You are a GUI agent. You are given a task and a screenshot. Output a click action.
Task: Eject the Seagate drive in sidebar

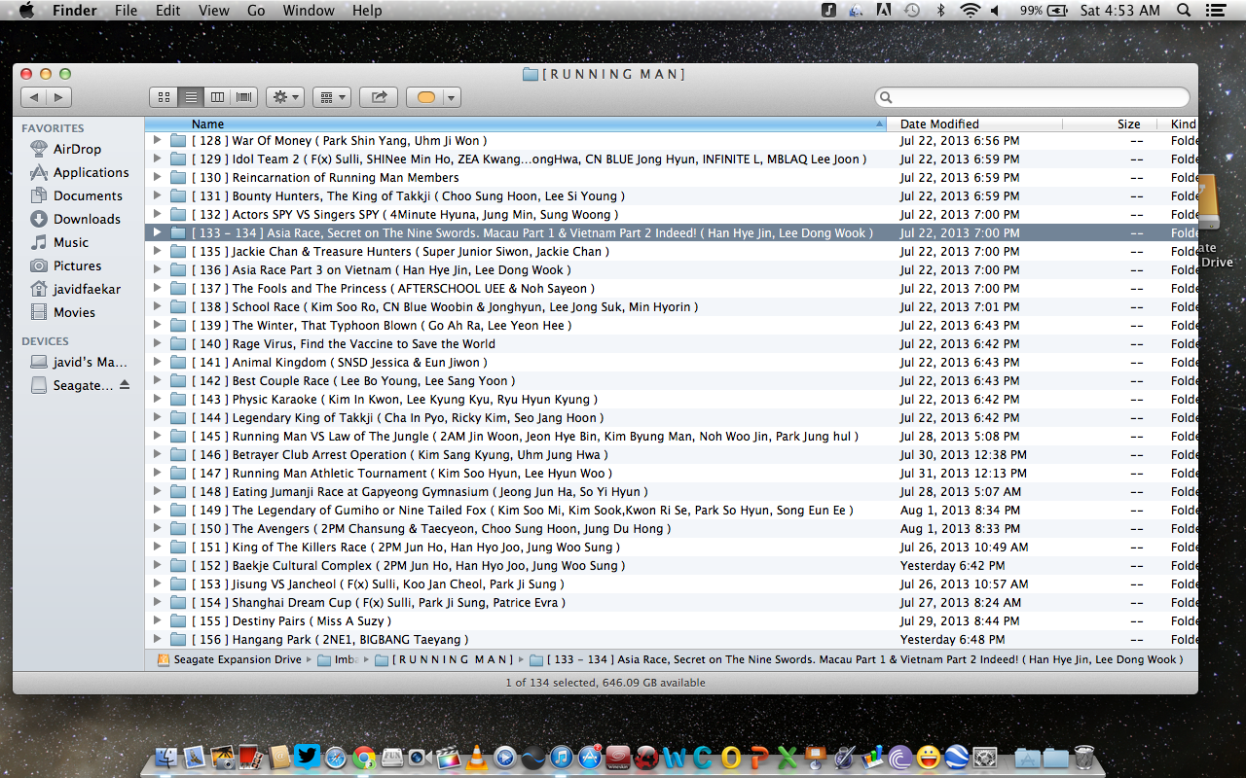[124, 385]
